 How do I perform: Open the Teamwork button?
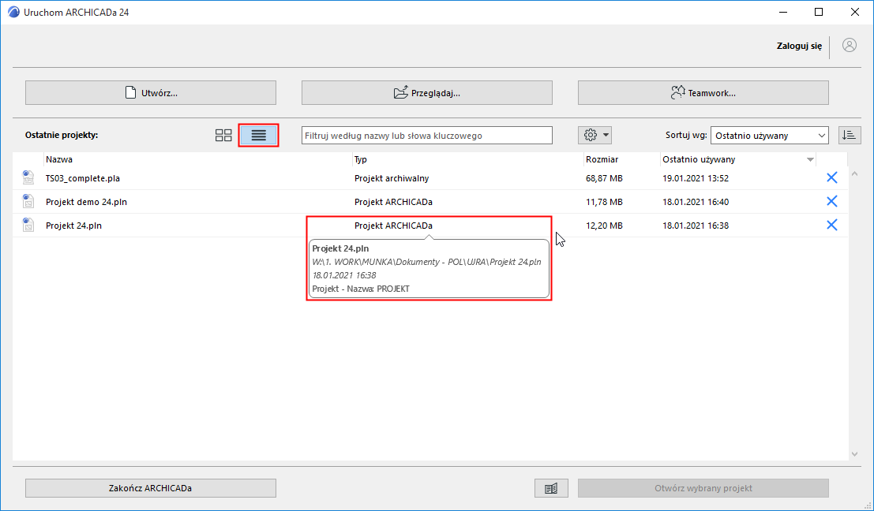[x=703, y=92]
